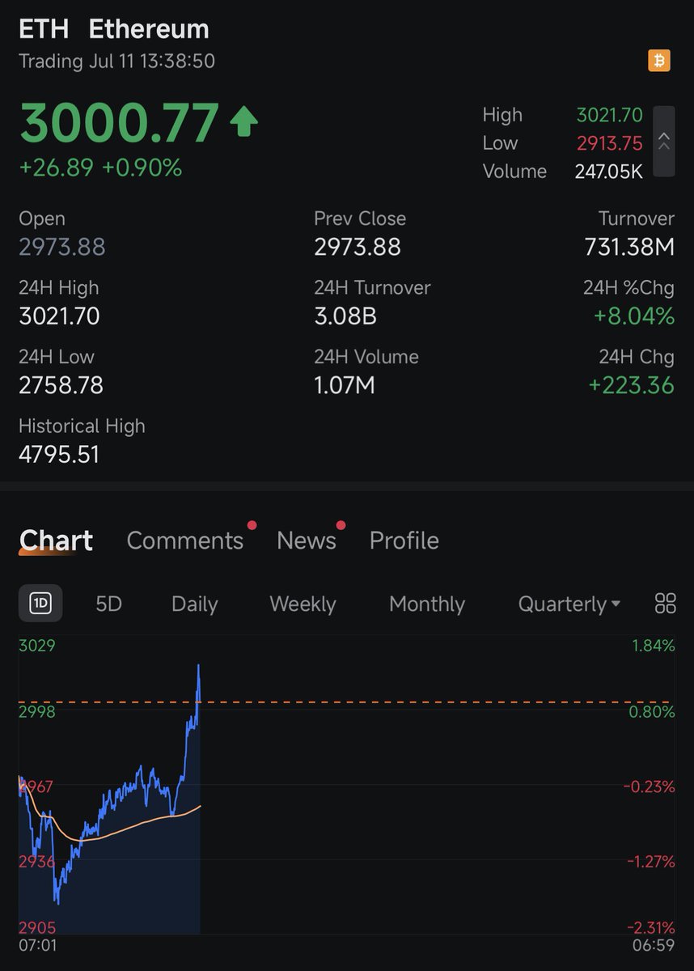The height and width of the screenshot is (971, 694).
Task: Click the 24H %Chg value +8.04%
Action: tap(636, 316)
